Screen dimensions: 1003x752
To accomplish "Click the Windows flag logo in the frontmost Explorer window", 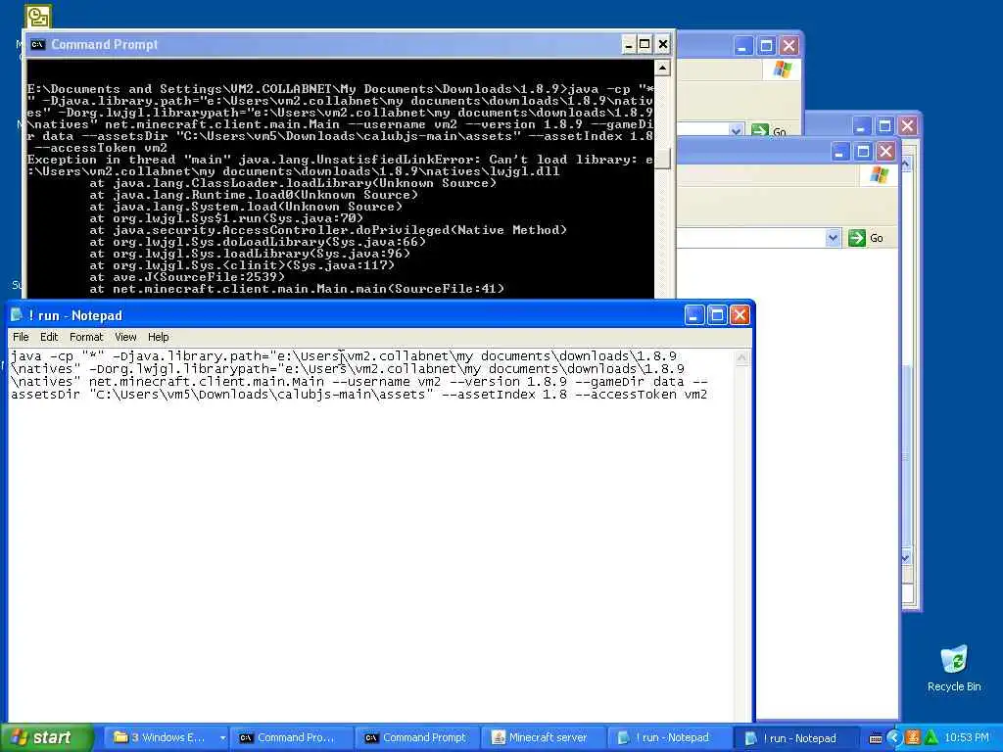I will tap(879, 174).
